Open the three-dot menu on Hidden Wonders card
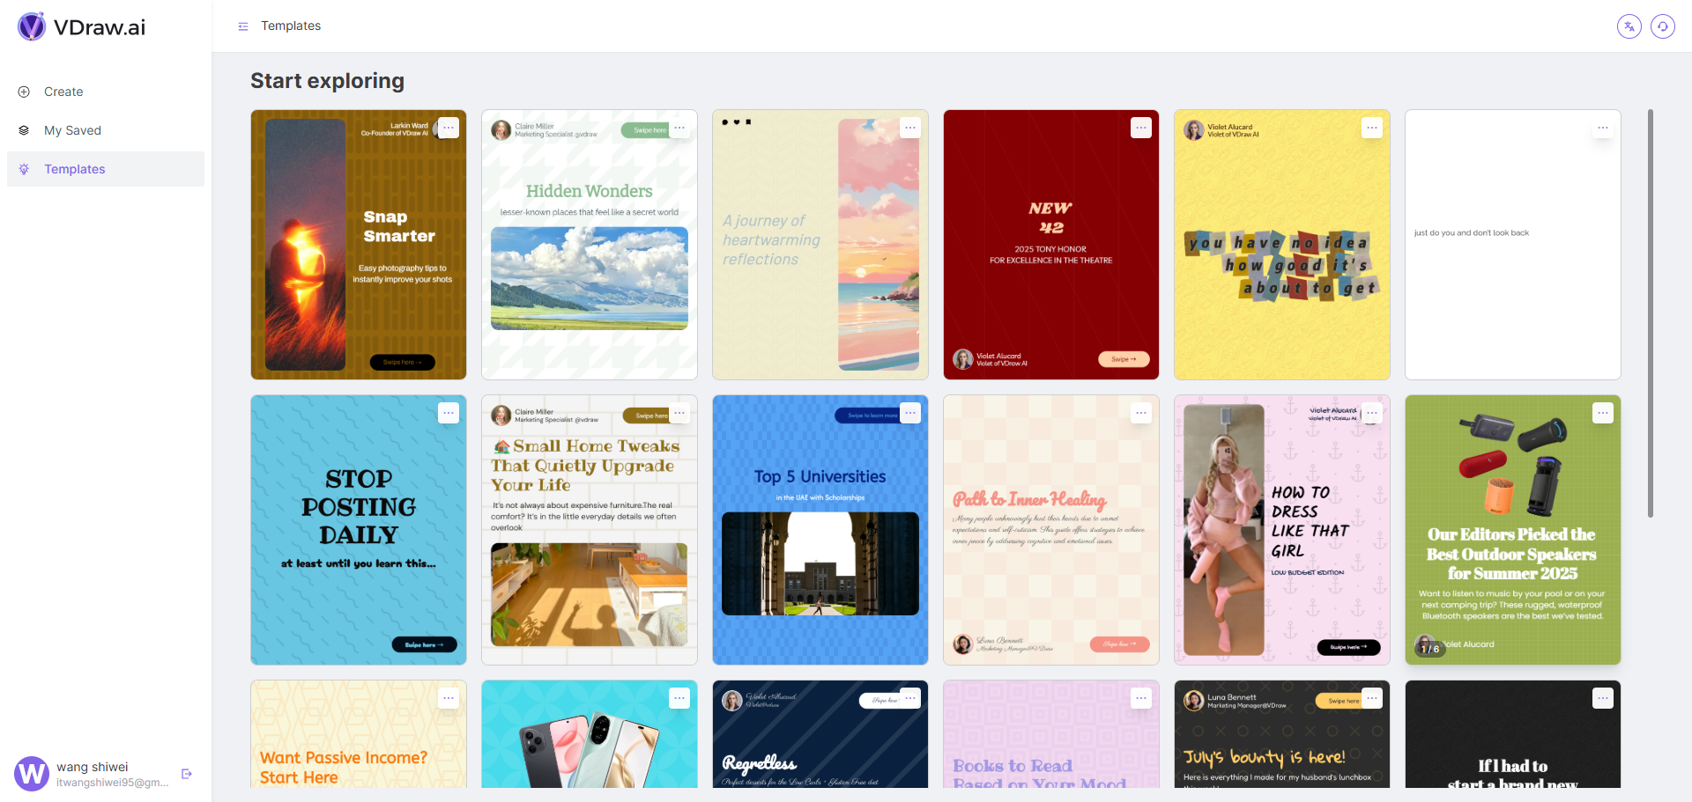 click(679, 128)
